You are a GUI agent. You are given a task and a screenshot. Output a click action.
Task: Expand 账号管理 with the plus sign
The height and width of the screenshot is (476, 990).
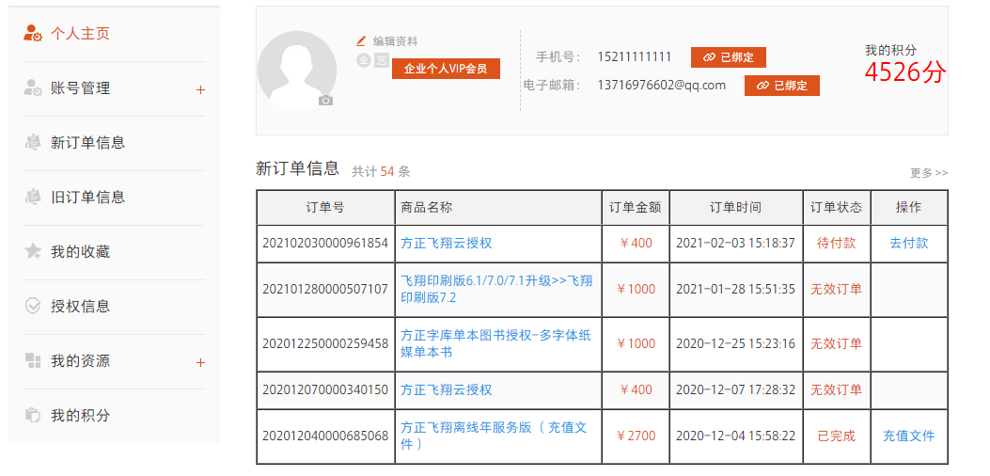click(201, 89)
